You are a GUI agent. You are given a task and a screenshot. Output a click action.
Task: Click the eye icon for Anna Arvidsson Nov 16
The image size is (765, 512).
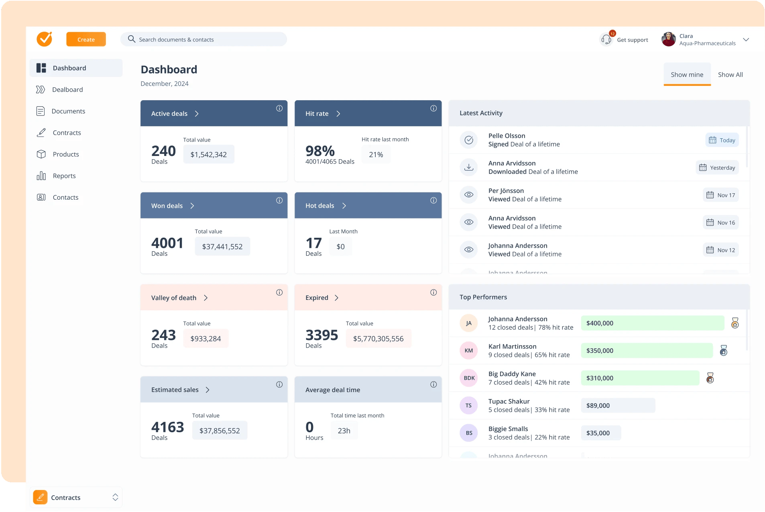coord(469,222)
